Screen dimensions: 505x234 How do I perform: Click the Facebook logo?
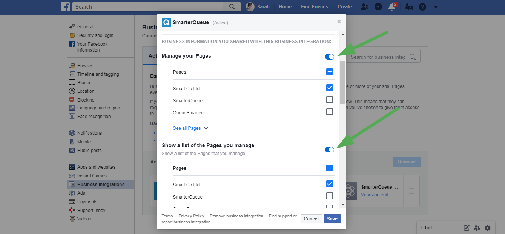click(x=65, y=6)
